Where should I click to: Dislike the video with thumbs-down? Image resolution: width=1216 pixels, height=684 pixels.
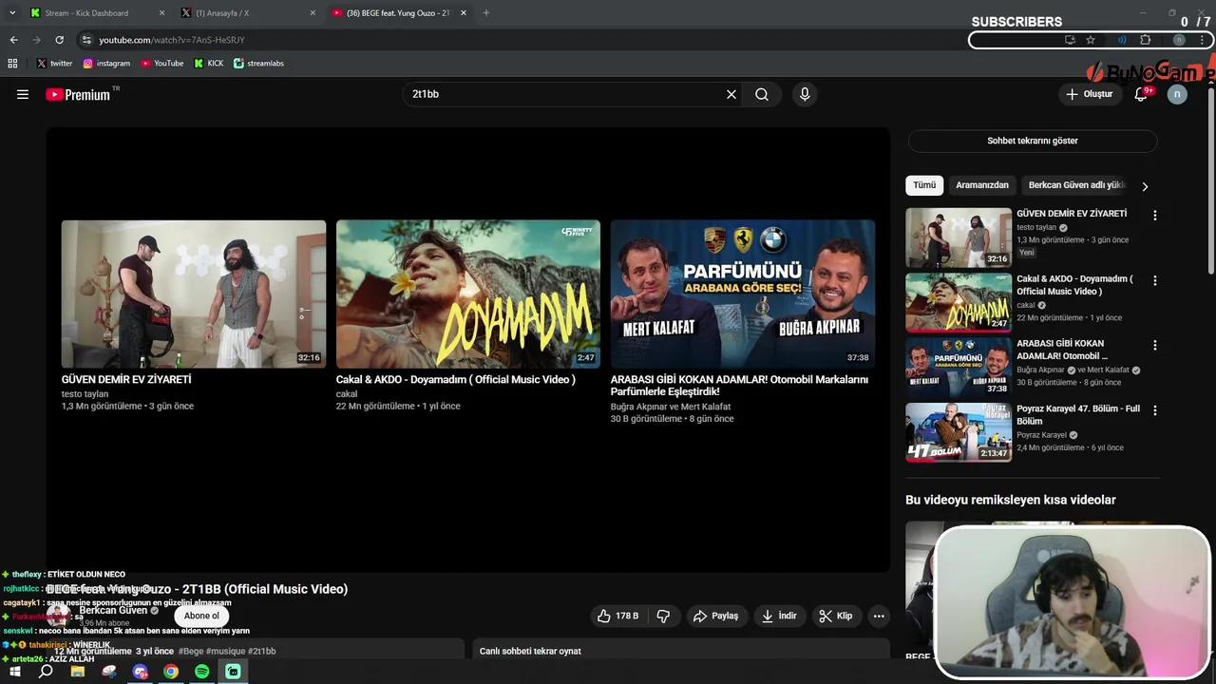click(663, 616)
